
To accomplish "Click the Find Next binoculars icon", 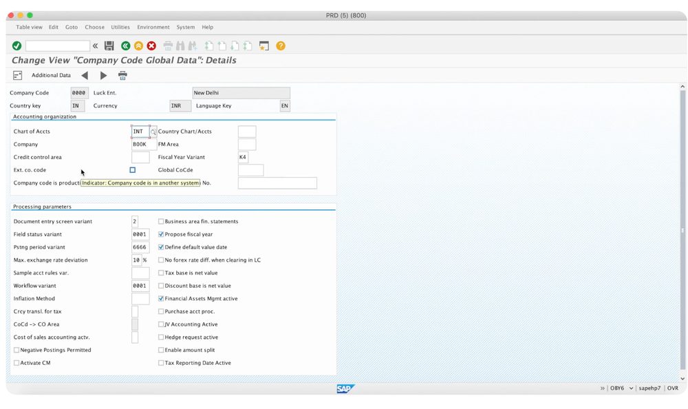I will 192,45.
